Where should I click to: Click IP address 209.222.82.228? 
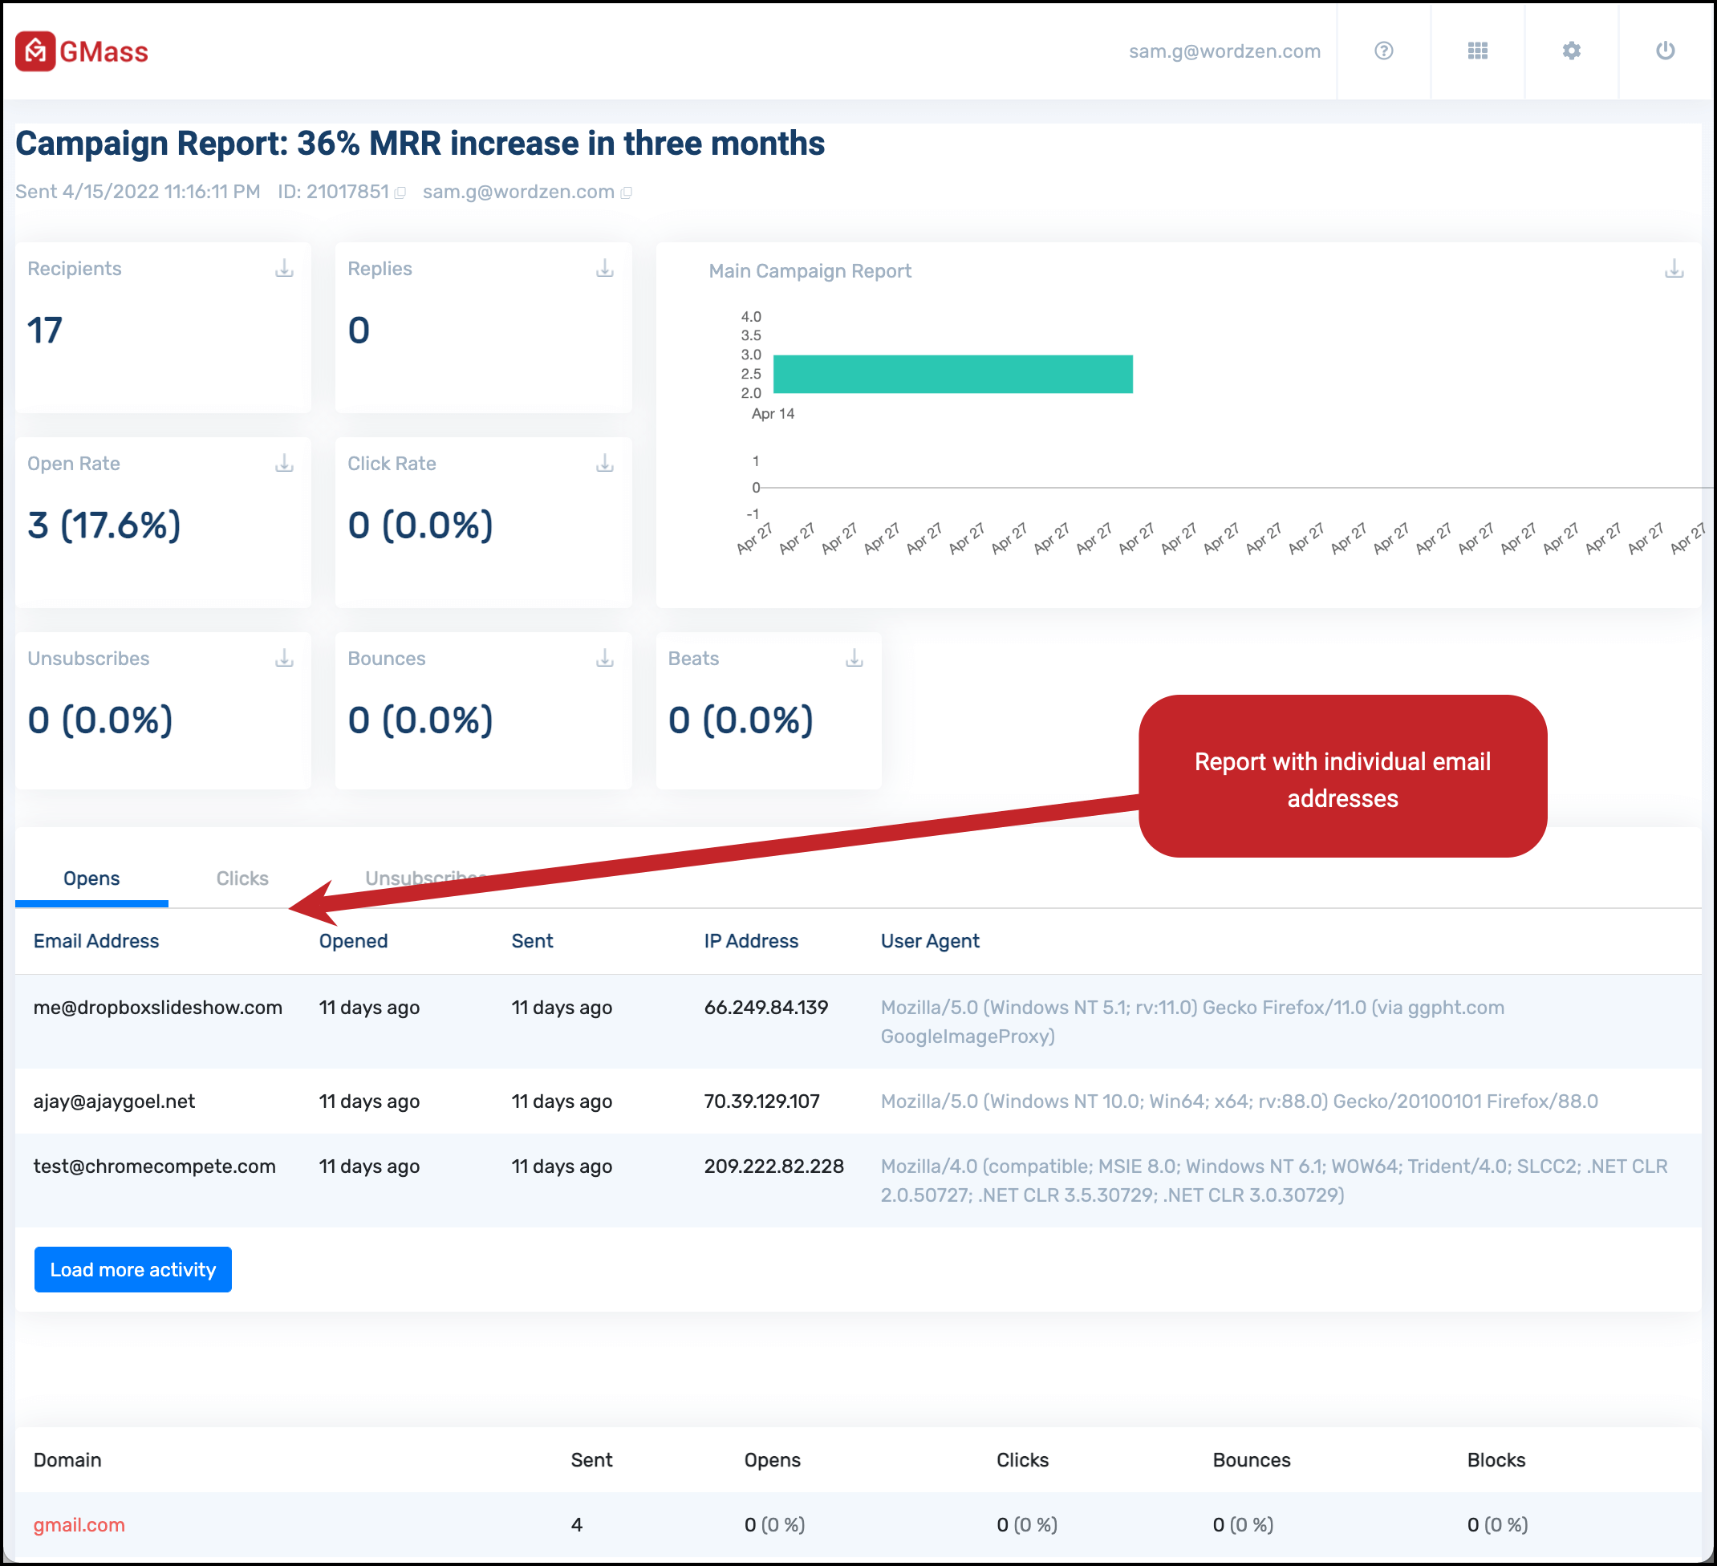click(773, 1166)
